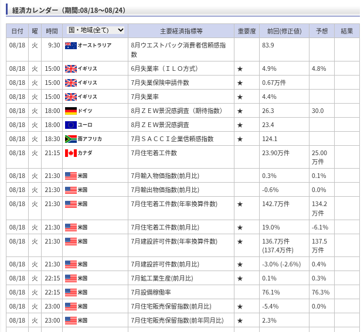Select 8月ZEW景況感調査(期待指数) indicator
The width and height of the screenshot is (364, 332).
(176, 111)
